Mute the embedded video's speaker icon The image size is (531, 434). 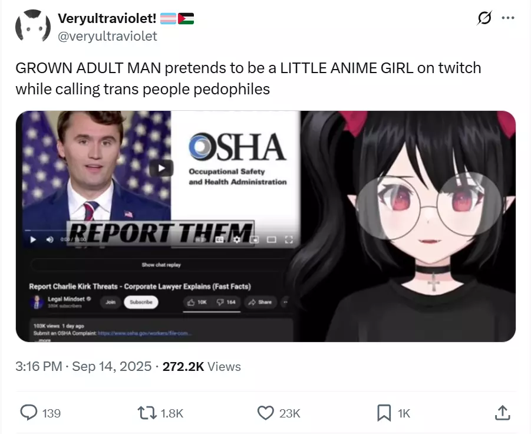[x=50, y=239]
